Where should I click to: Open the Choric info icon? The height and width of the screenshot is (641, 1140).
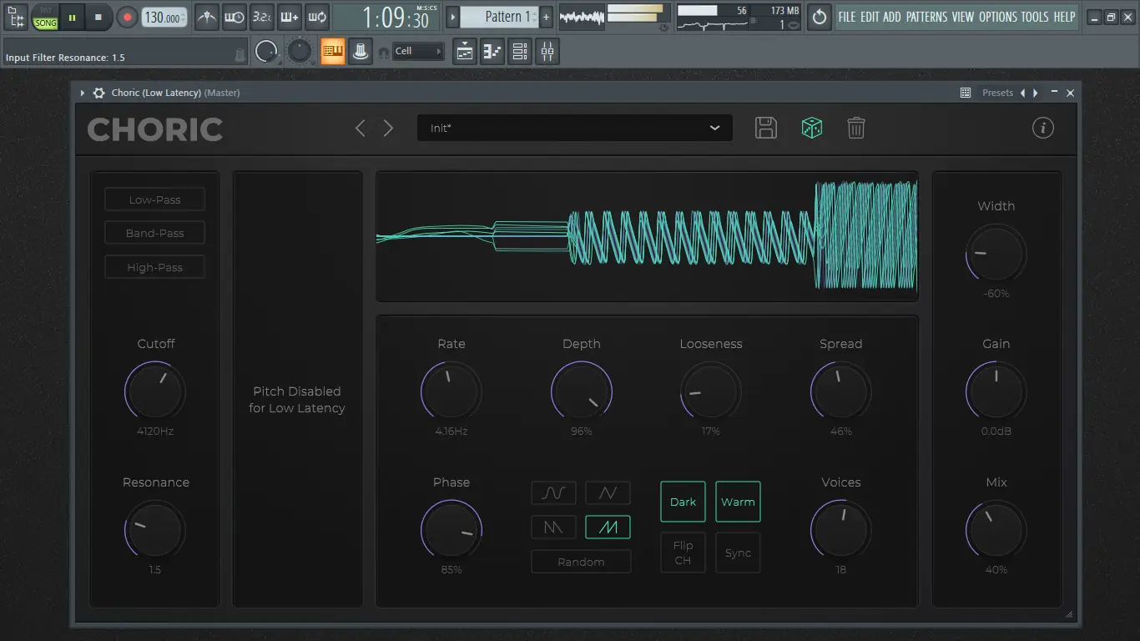pyautogui.click(x=1042, y=128)
